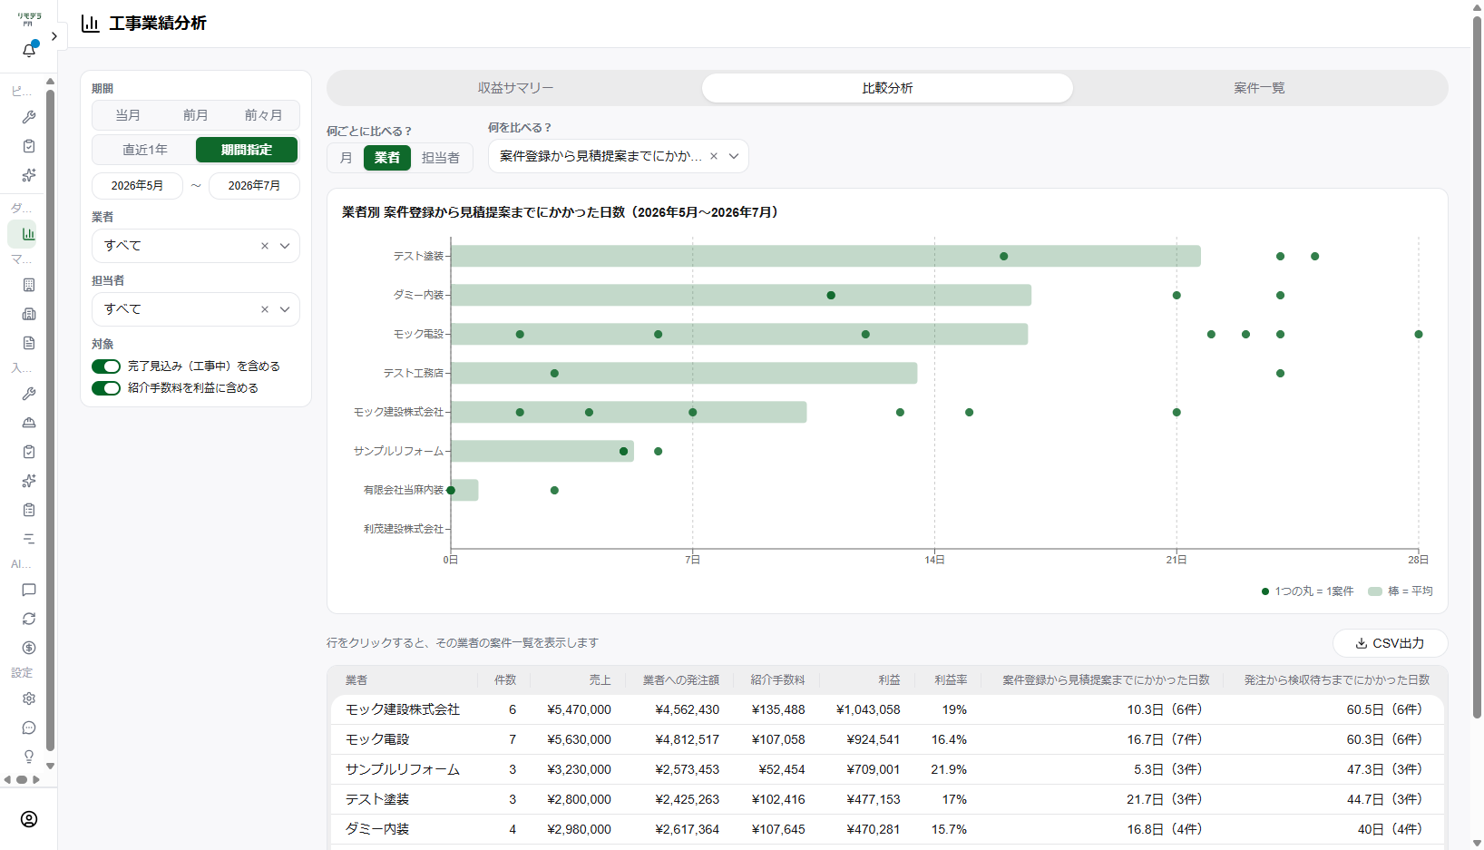The width and height of the screenshot is (1484, 850).
Task: Expand the 業者 filter dropdown chevron
Action: click(x=285, y=246)
